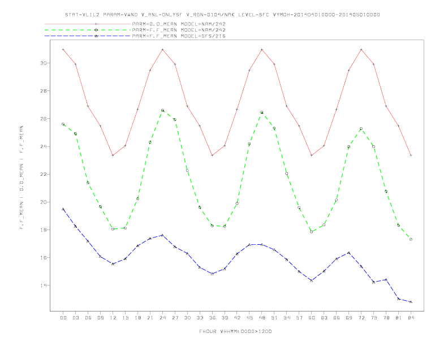The width and height of the screenshot is (448, 346).
Task: Click x-axis forecast hour label 72
Action: pyautogui.click(x=361, y=318)
